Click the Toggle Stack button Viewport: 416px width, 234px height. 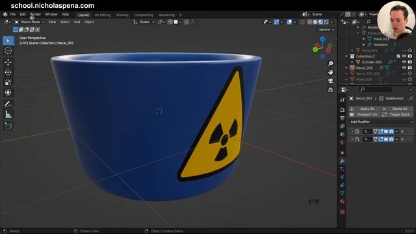[397, 114]
